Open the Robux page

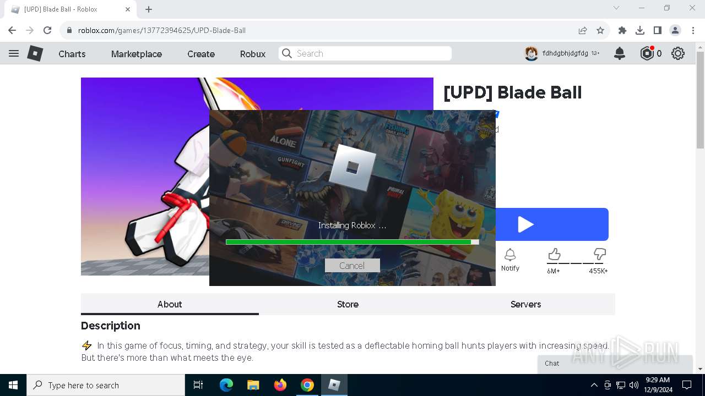click(253, 54)
